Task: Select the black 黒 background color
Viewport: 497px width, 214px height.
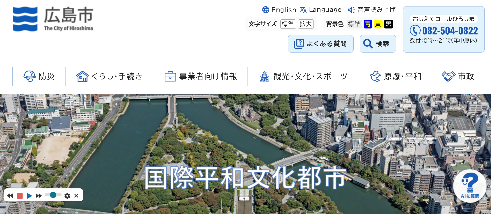Action: click(x=389, y=24)
